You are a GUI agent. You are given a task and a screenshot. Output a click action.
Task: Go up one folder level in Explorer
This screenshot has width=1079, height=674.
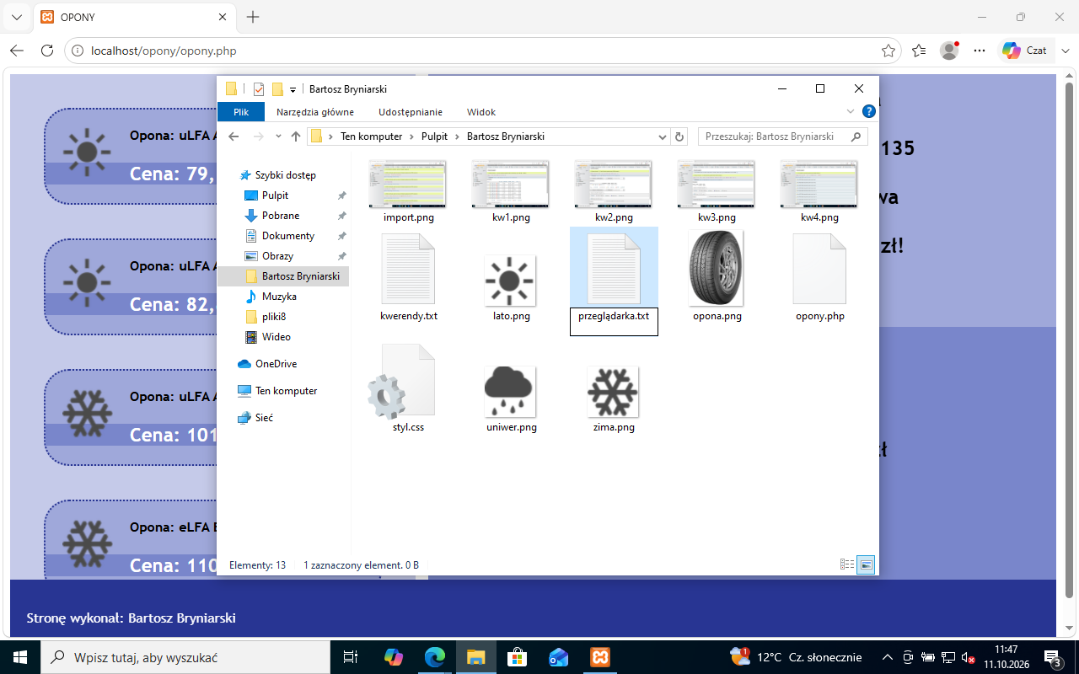click(296, 136)
